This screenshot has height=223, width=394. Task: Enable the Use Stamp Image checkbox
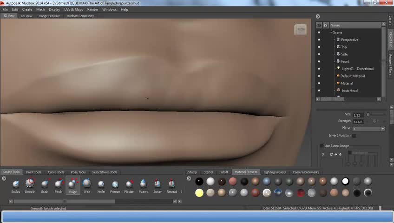pos(322,146)
